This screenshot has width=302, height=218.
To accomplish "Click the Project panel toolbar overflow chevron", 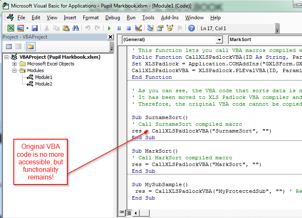I will click(x=112, y=47).
